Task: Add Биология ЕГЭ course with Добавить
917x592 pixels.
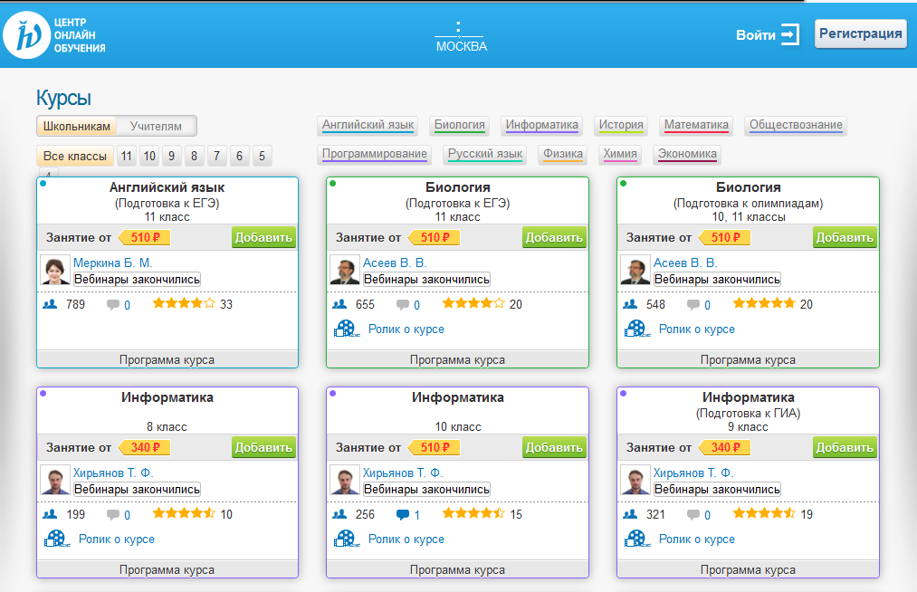Action: point(554,237)
